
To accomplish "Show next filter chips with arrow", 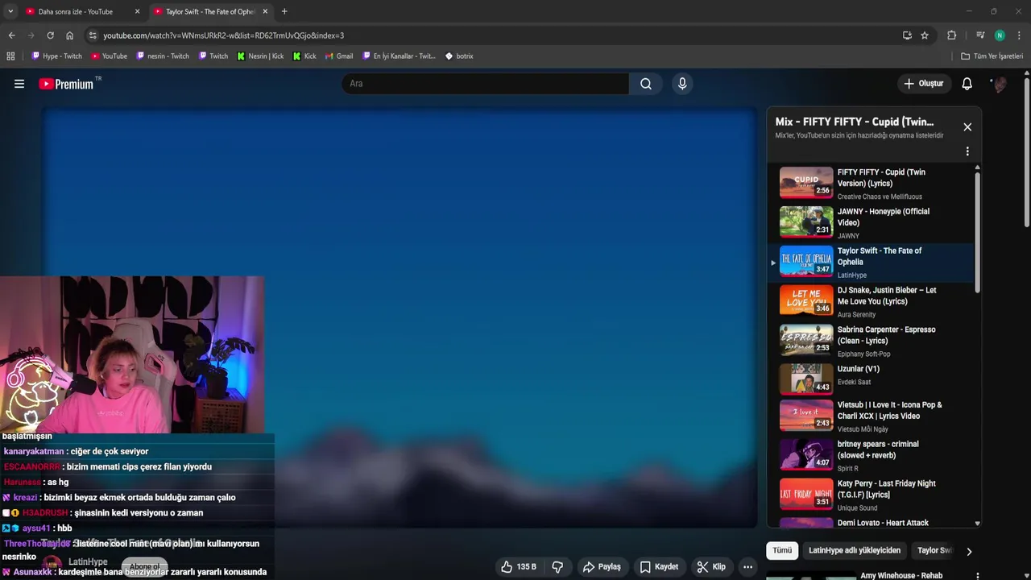I will coord(969,551).
